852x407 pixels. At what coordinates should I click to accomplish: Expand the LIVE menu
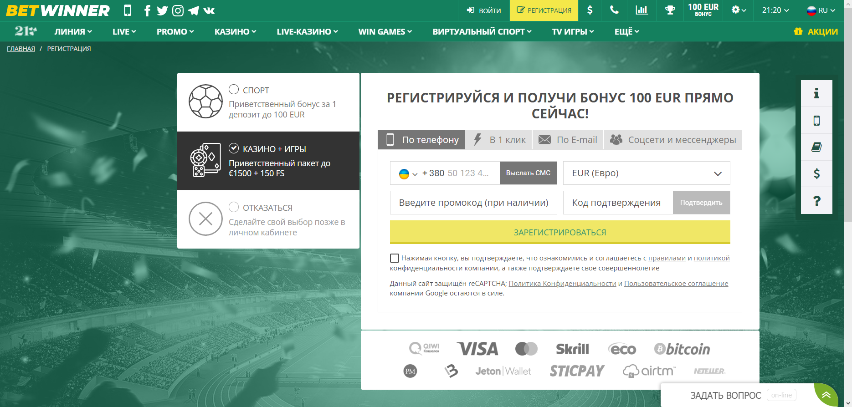point(124,31)
